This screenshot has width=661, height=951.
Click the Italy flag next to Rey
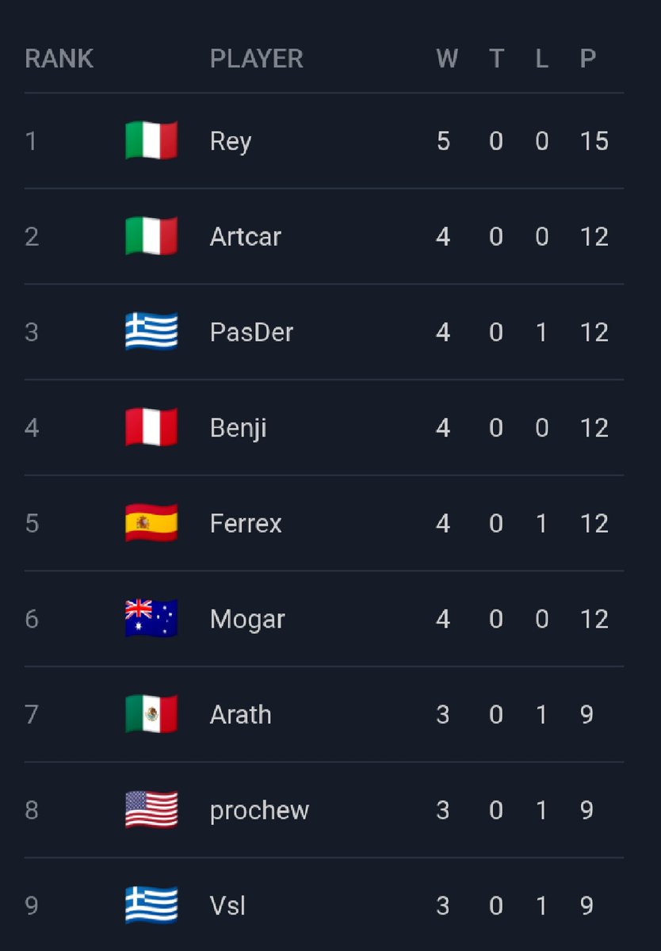tap(151, 141)
